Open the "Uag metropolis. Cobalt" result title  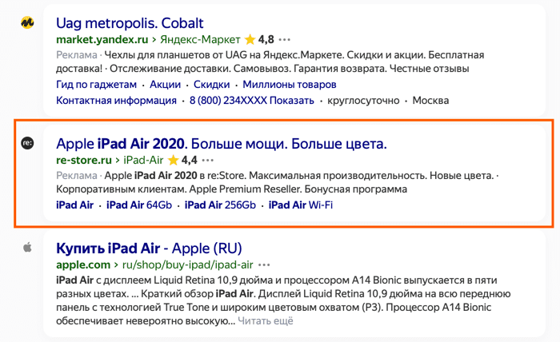click(130, 22)
